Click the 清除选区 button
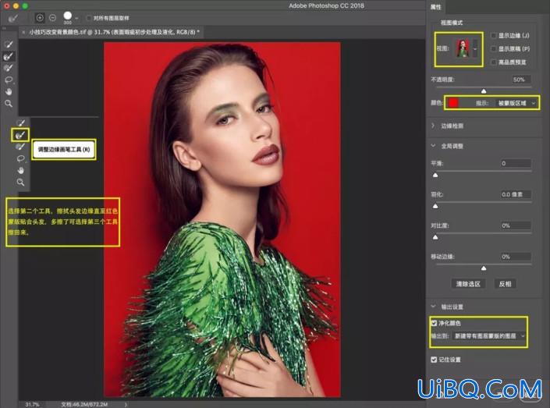Image resolution: width=550 pixels, height=408 pixels. coord(468,284)
